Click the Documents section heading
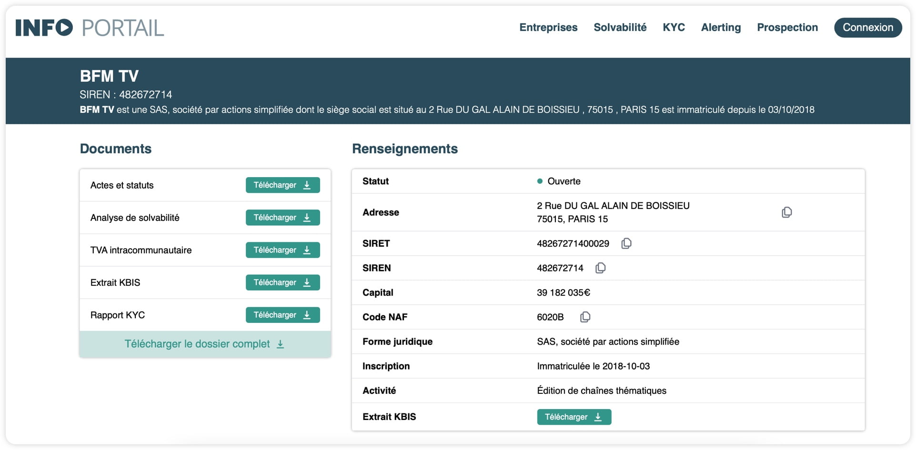Viewport: 916px width, 450px height. point(116,149)
